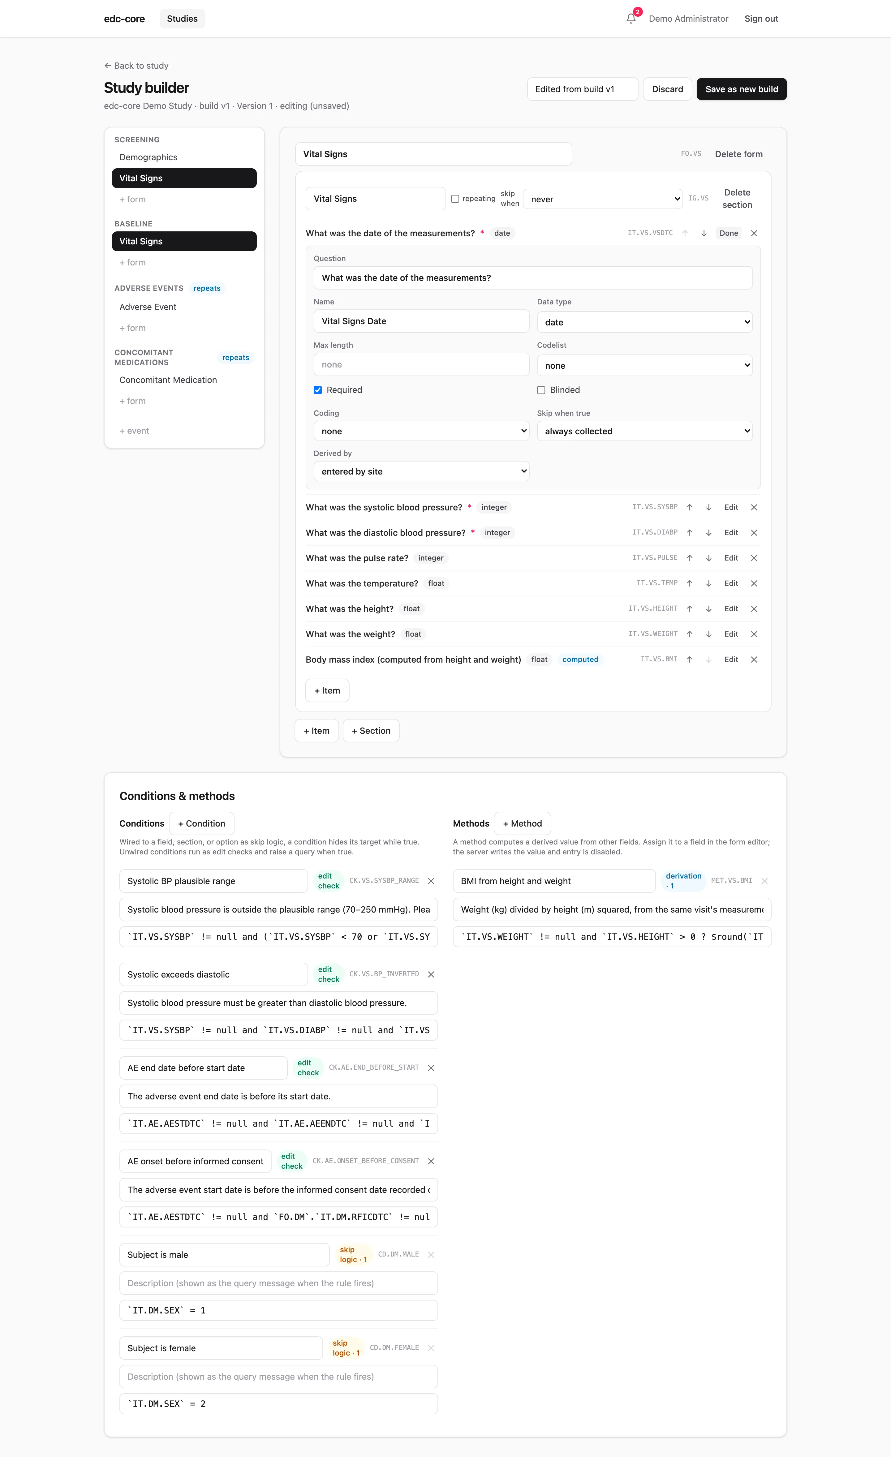Remove the Systolic exceeds diastolic condition
This screenshot has width=891, height=1457.
coord(431,974)
